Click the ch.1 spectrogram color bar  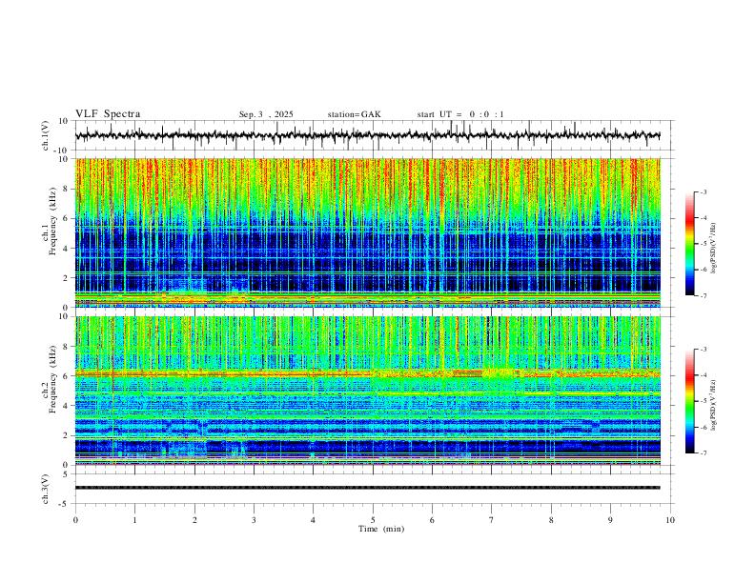click(689, 244)
